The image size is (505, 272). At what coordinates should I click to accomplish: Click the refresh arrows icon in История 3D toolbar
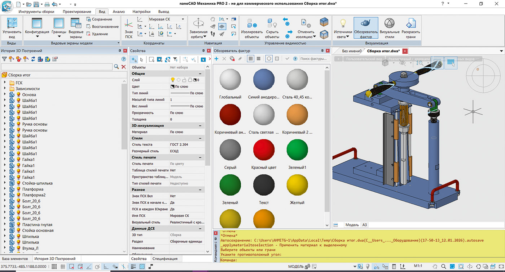click(x=33, y=59)
